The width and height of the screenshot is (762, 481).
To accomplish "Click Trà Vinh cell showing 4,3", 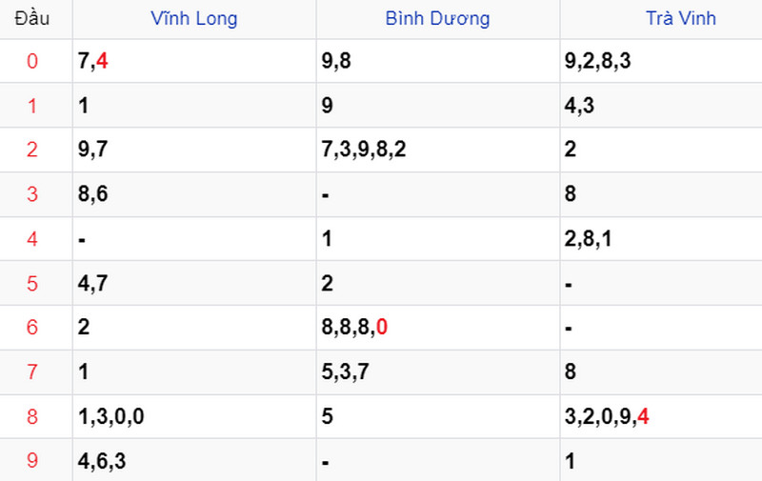I will (x=661, y=105).
